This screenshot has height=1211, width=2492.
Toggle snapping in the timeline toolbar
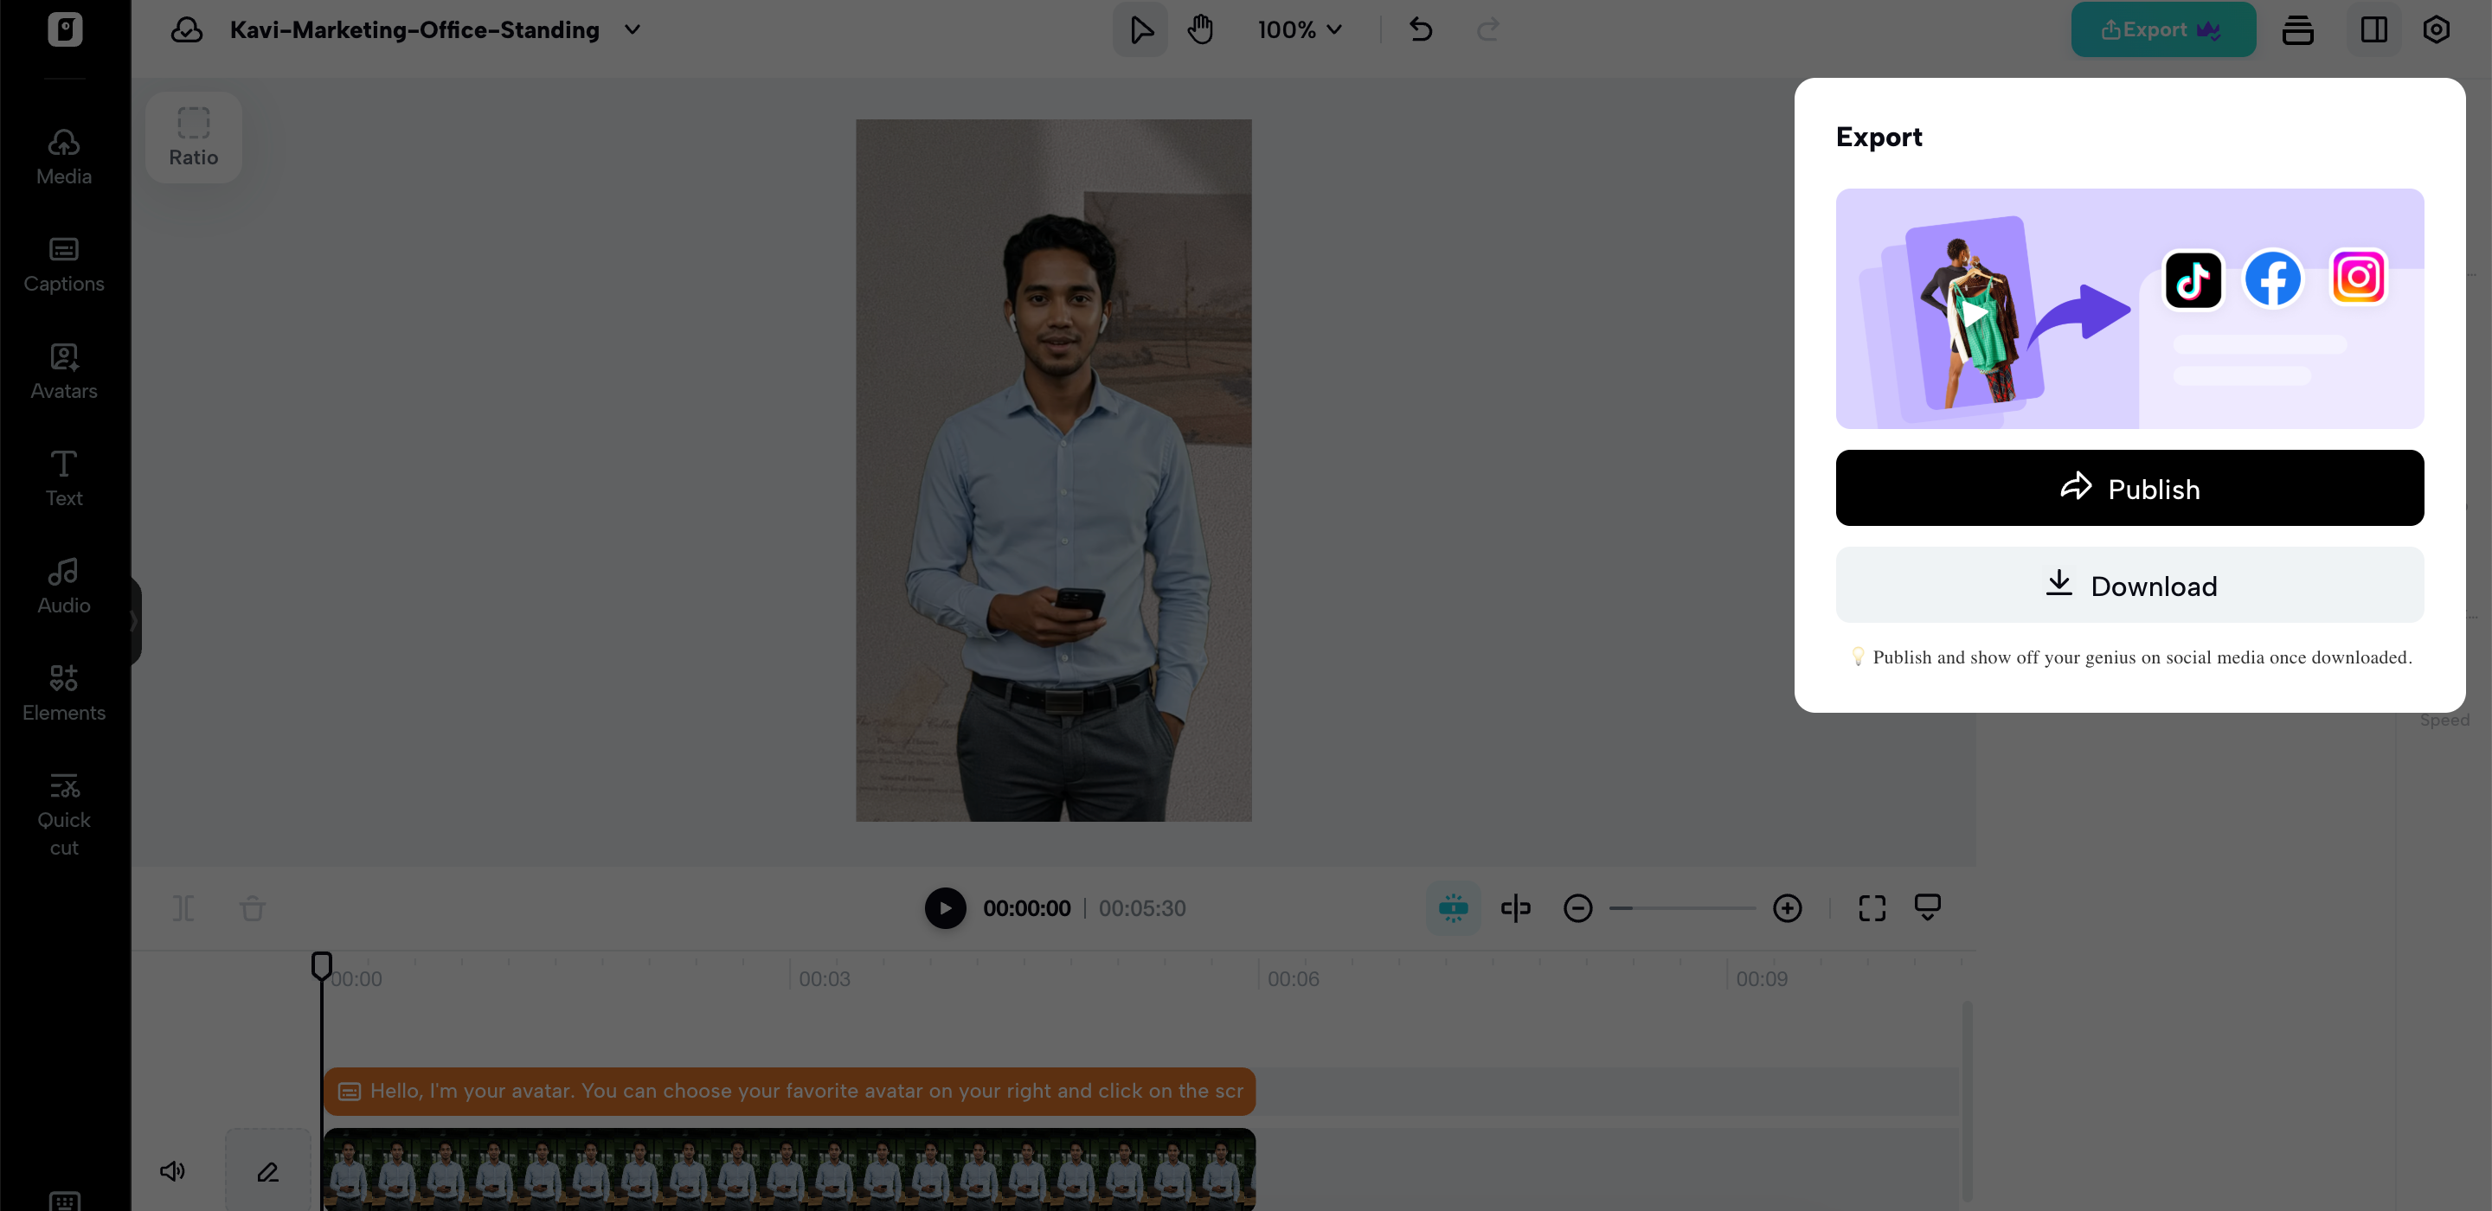1453,907
